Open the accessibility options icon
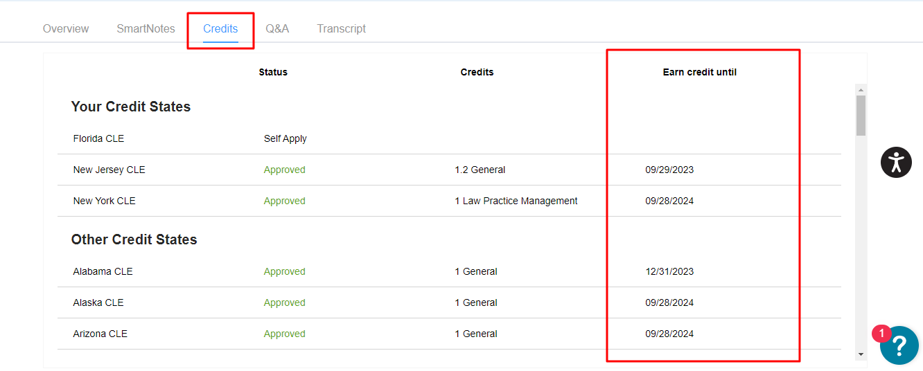The width and height of the screenshot is (923, 371). (896, 162)
